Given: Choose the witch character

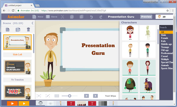Looking at the screenshot, I should click(x=147, y=85).
